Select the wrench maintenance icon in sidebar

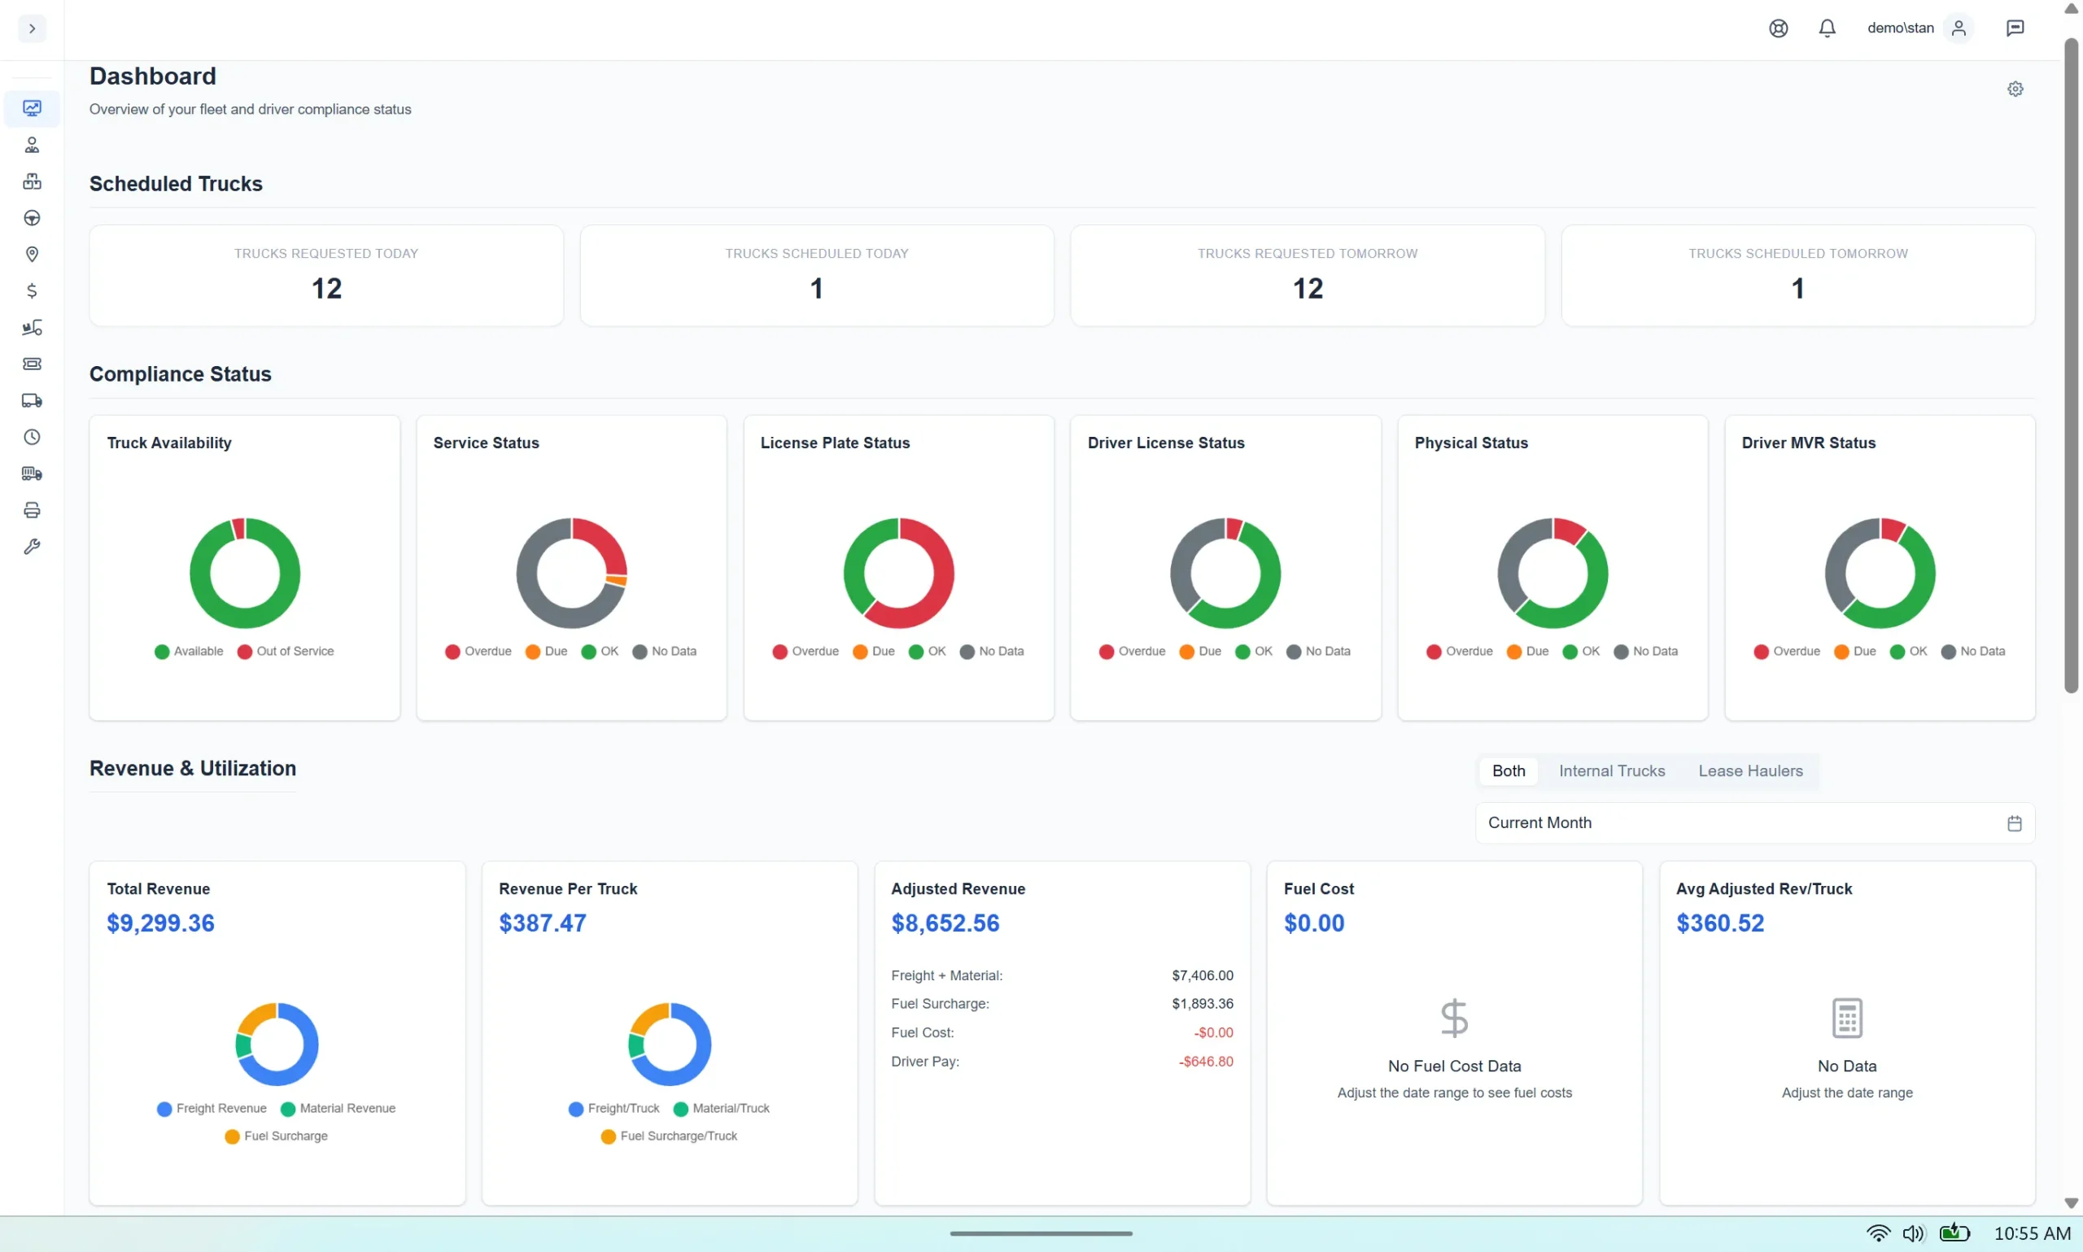32,546
